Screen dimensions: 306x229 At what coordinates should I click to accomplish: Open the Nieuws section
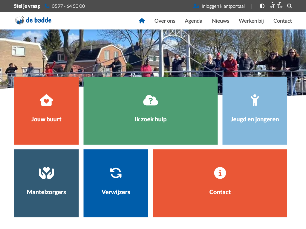pyautogui.click(x=221, y=21)
